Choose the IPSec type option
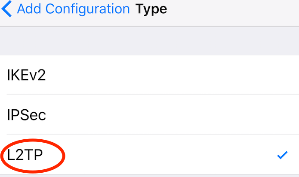 tap(27, 115)
